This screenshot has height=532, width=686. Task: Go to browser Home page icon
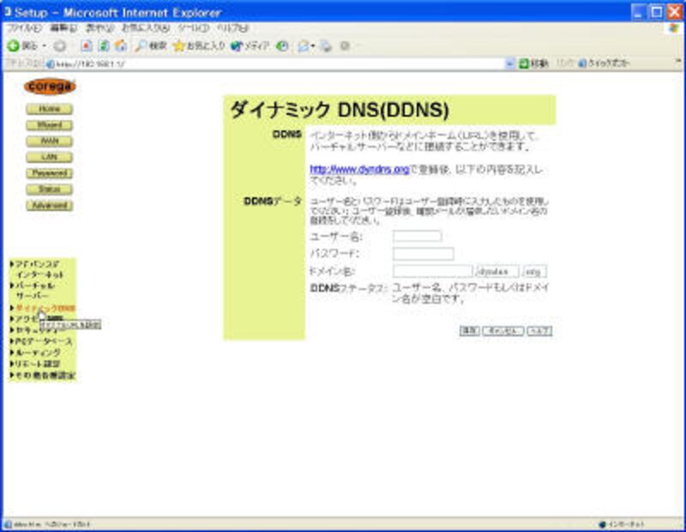point(120,45)
